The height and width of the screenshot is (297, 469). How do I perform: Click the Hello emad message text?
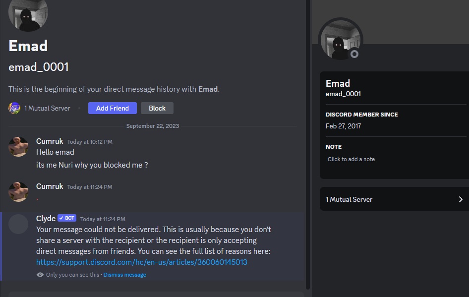click(x=55, y=152)
